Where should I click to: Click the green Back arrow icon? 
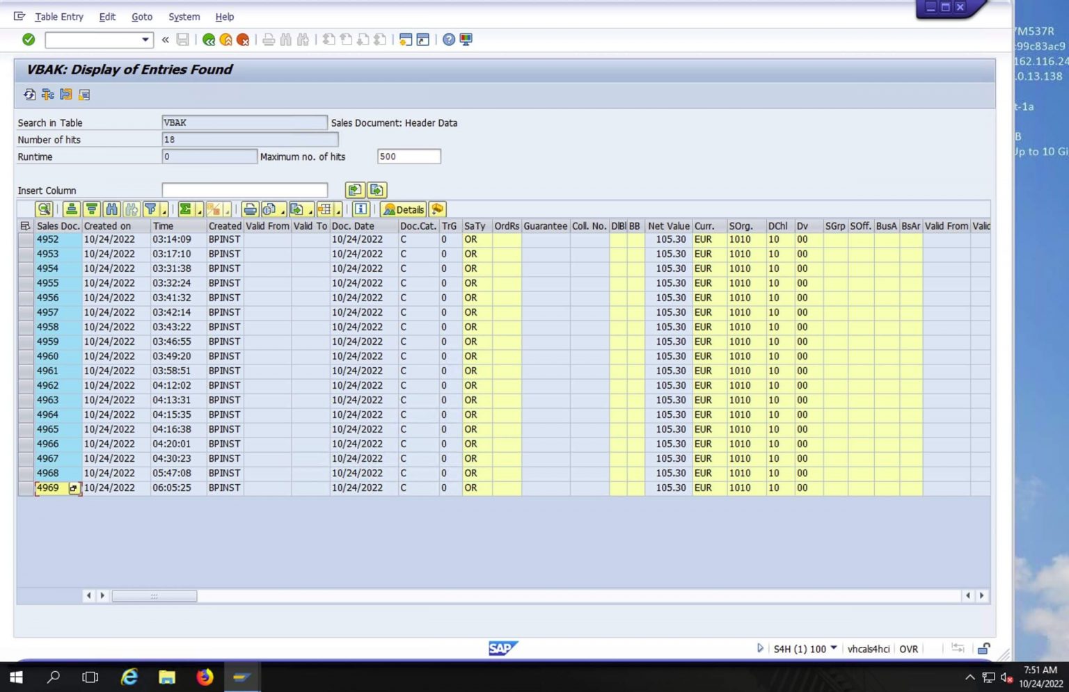(208, 40)
